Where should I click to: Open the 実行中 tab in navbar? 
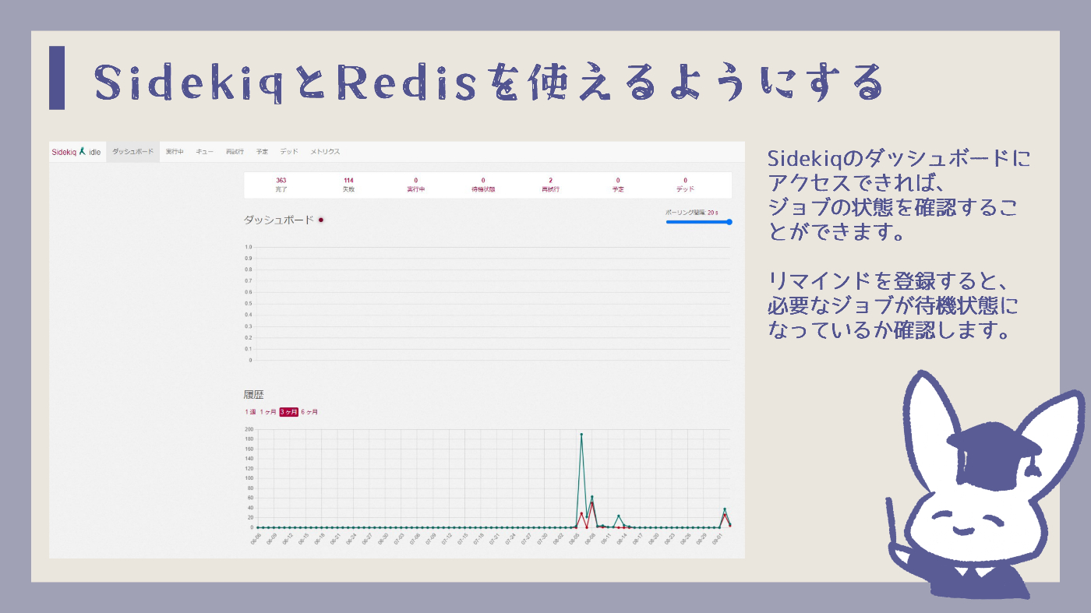point(175,152)
